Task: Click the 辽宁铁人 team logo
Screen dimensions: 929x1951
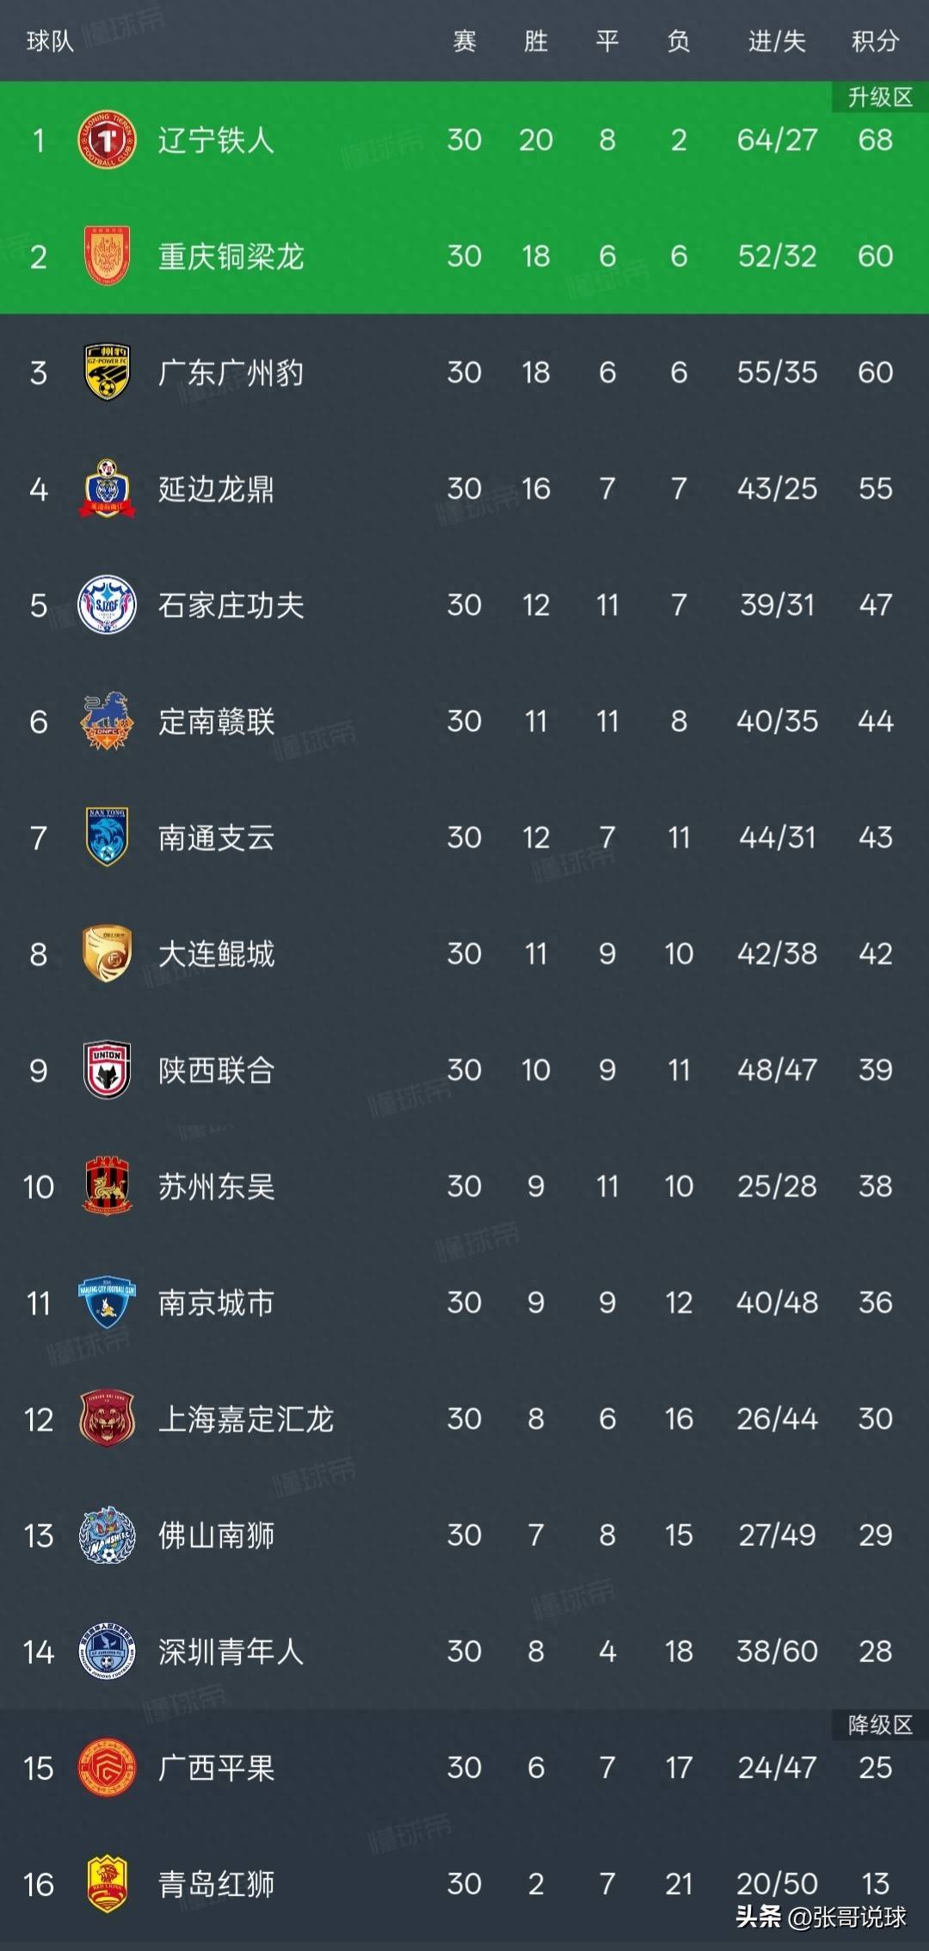Action: [x=107, y=139]
